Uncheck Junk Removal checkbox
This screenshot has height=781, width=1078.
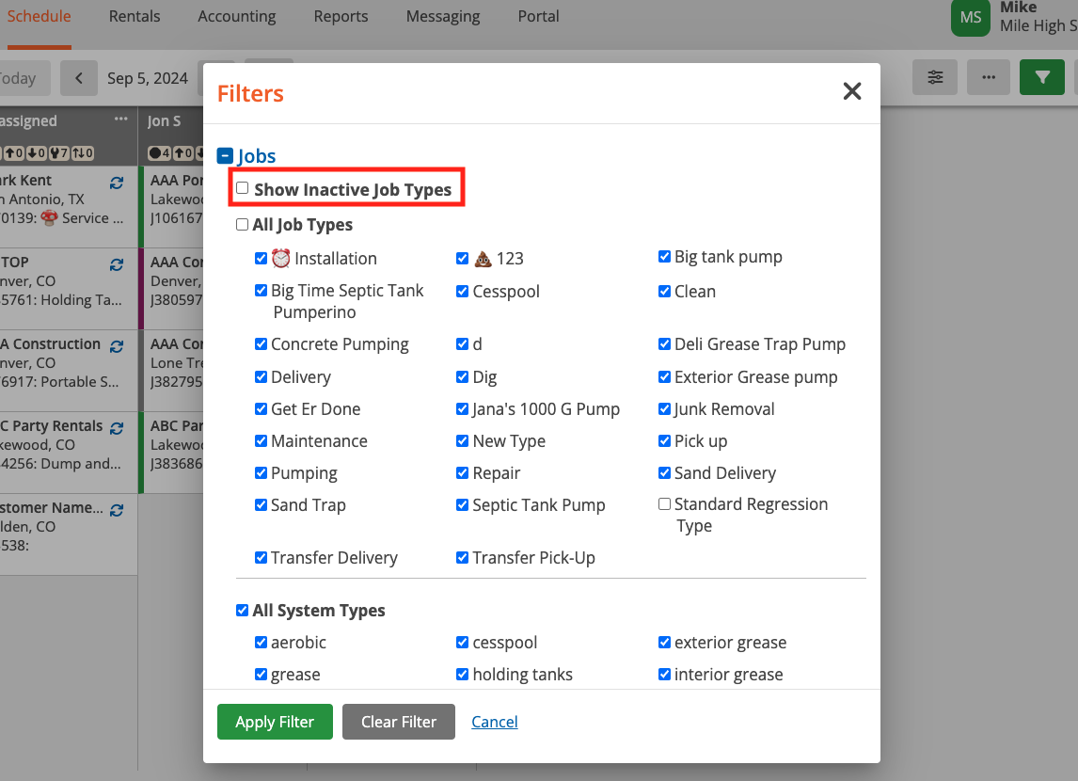[664, 409]
